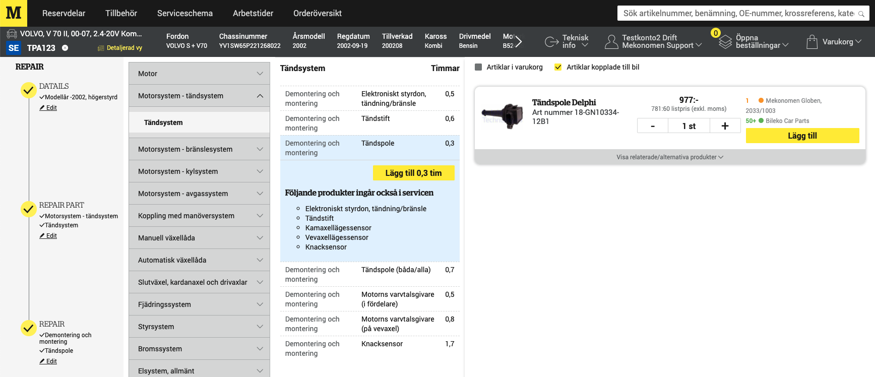Click the 1 st quantity field
Screen dimensions: 875x377
tap(689, 125)
